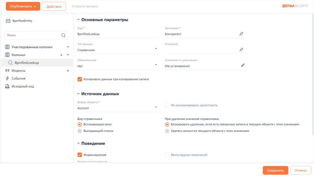Select Выпадающий список radio option
The image size is (314, 176).
click(80, 131)
